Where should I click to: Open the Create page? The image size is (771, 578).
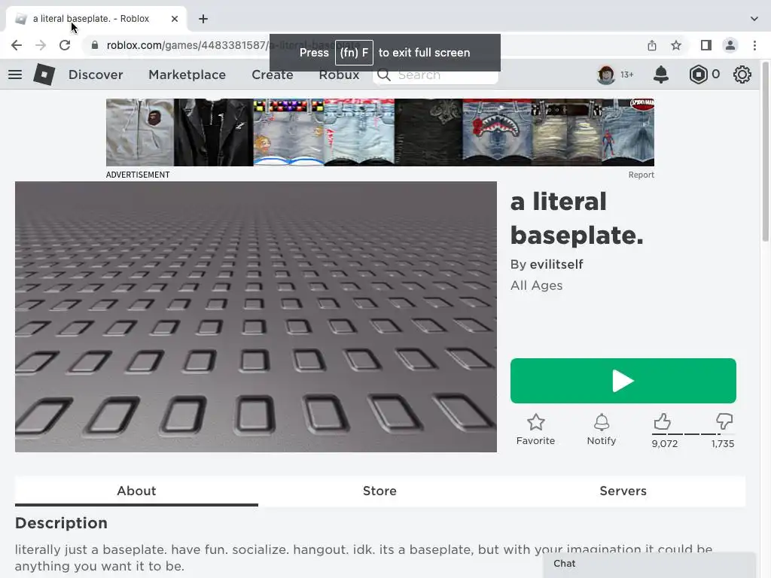273,75
